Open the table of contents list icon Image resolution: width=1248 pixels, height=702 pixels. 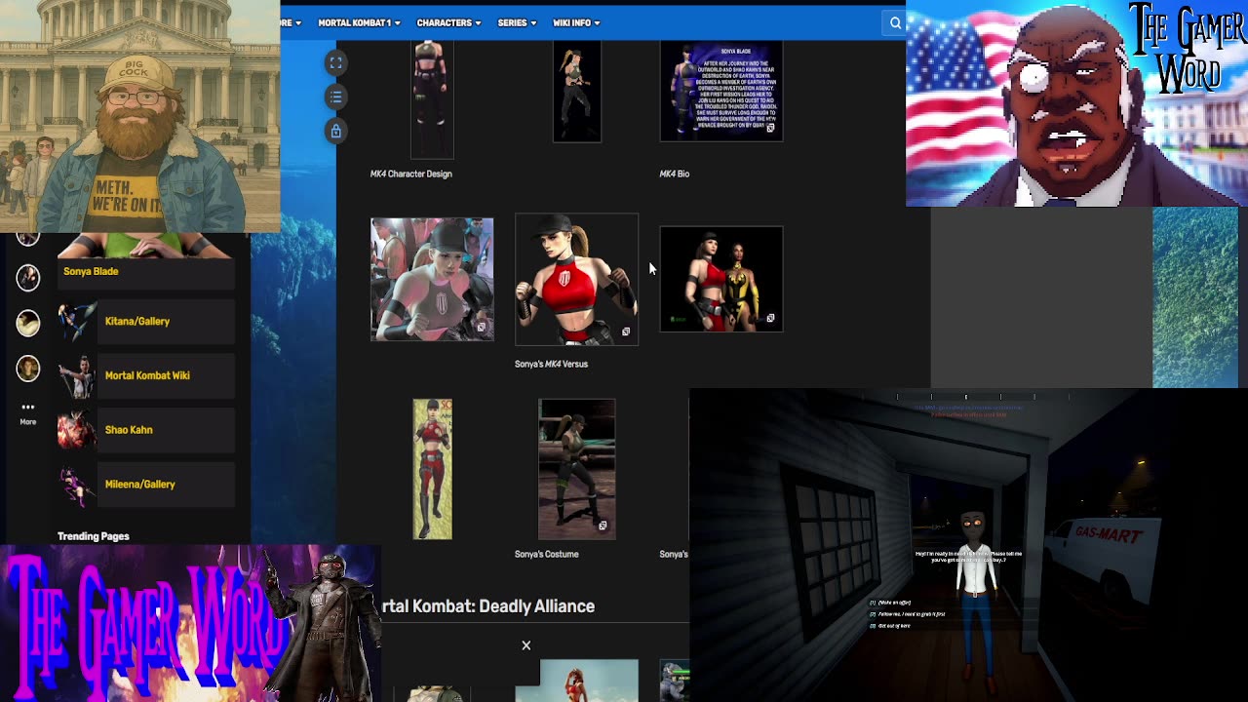coord(335,97)
